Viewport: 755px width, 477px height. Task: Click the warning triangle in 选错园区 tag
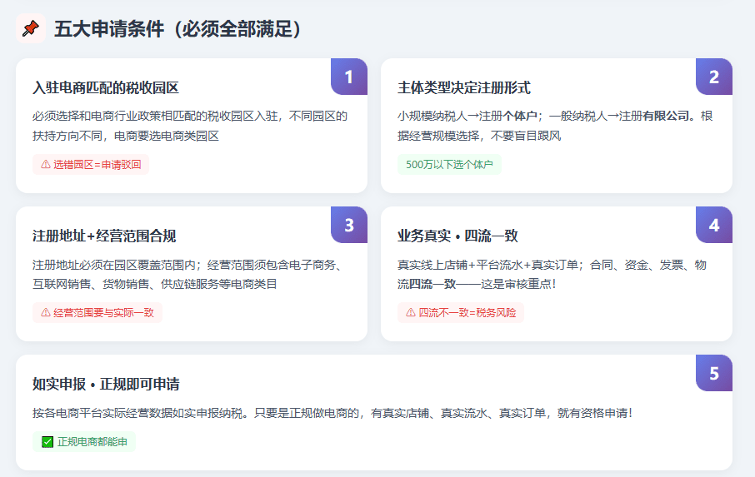click(46, 165)
